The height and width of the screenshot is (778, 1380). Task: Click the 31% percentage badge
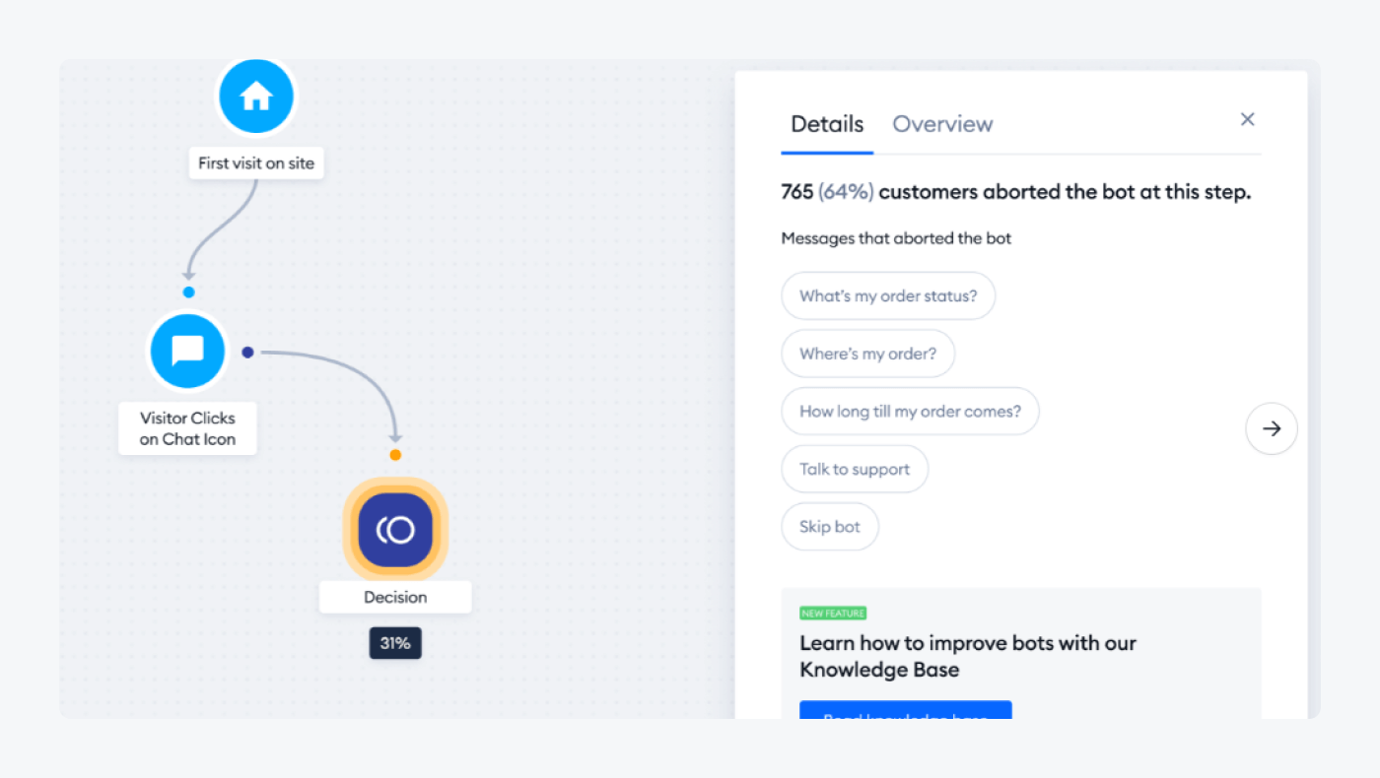(x=394, y=642)
